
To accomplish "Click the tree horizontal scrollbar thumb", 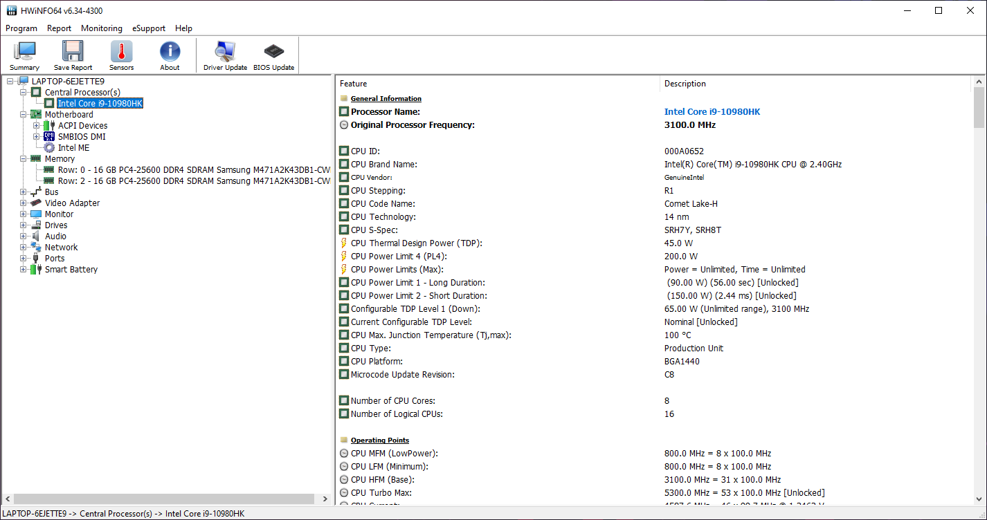I will click(164, 499).
